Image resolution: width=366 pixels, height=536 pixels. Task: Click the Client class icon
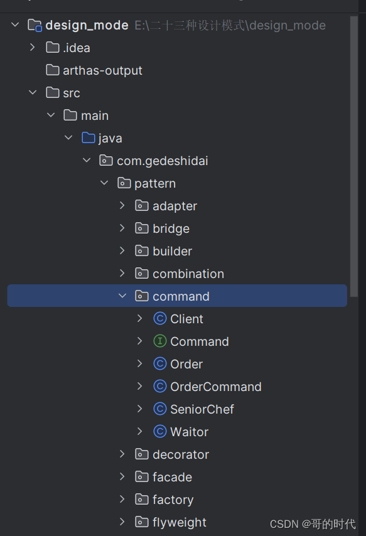tap(159, 319)
